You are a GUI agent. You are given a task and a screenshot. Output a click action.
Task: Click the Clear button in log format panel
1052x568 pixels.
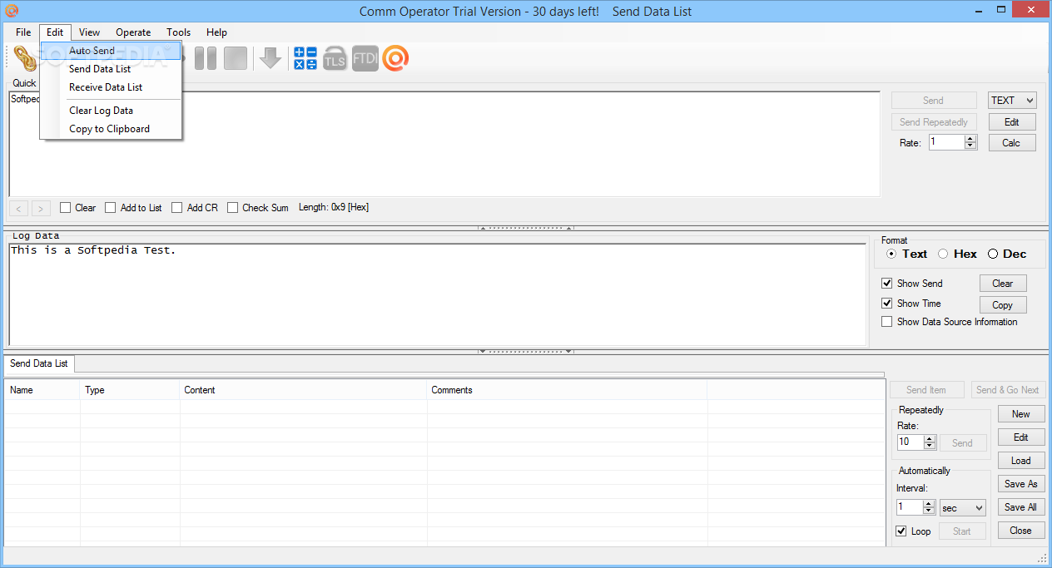pos(1003,284)
